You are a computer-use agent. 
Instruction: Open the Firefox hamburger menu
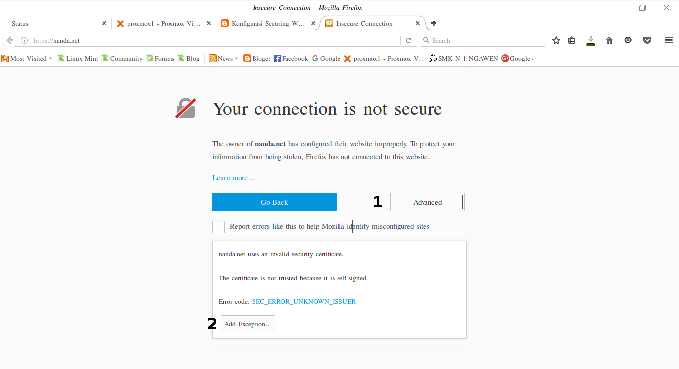(x=669, y=40)
